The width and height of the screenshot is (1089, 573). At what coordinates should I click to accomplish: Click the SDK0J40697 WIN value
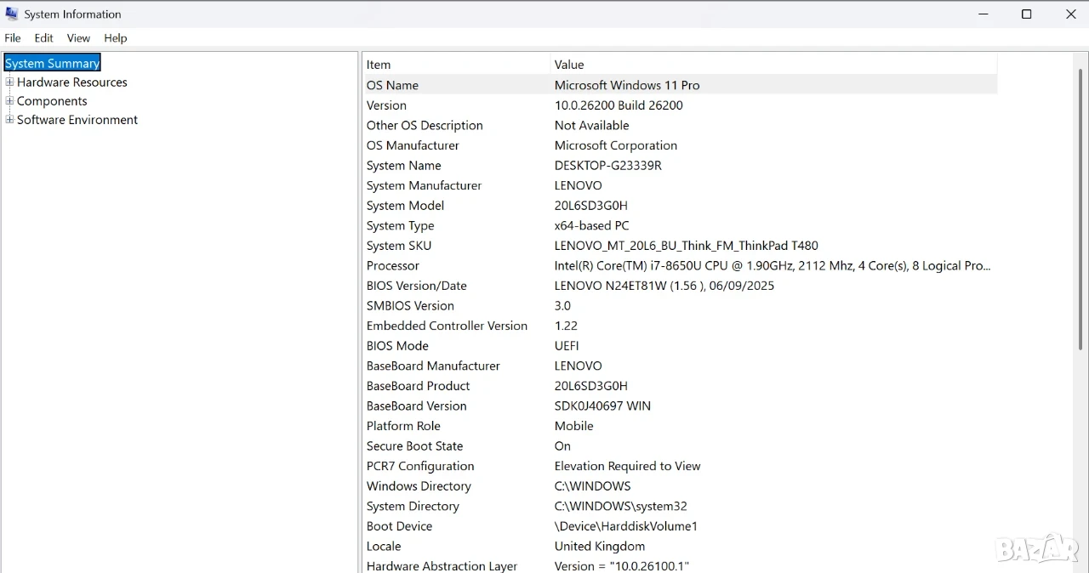coord(602,406)
